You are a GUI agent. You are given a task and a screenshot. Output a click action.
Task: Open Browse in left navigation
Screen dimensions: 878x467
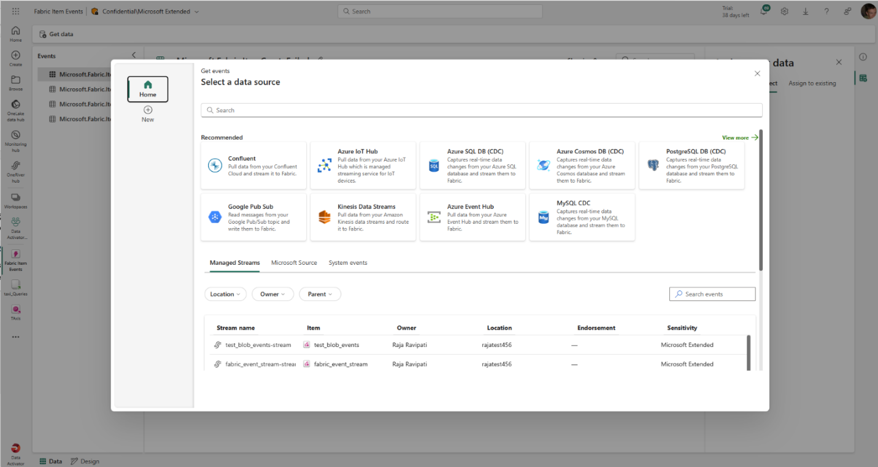(x=15, y=83)
